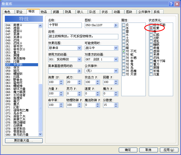Toggle the 幻惑 state change box
The height and width of the screenshot is (155, 181).
(151, 35)
